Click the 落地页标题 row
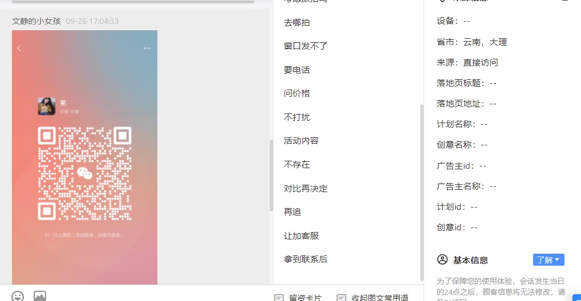 [466, 83]
